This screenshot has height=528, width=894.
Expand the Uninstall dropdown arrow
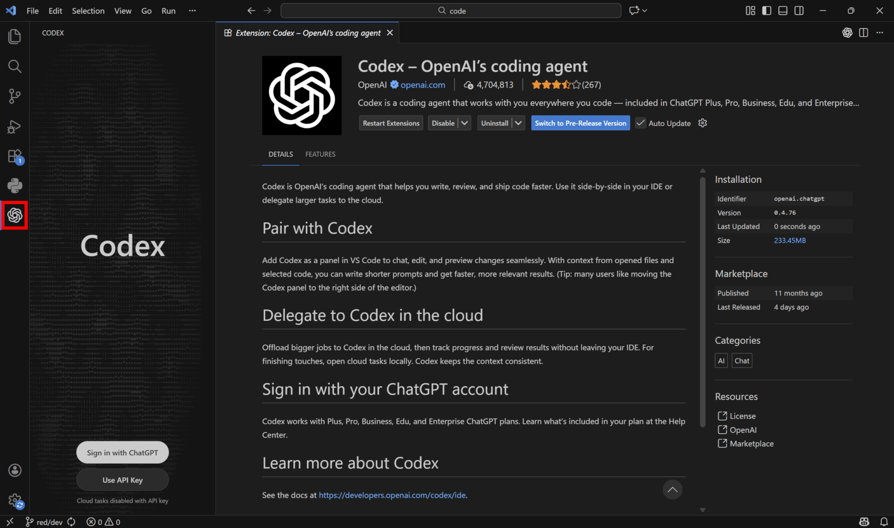518,123
